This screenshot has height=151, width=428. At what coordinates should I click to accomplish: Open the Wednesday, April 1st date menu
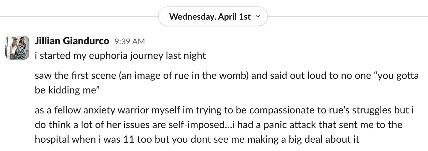click(x=210, y=17)
